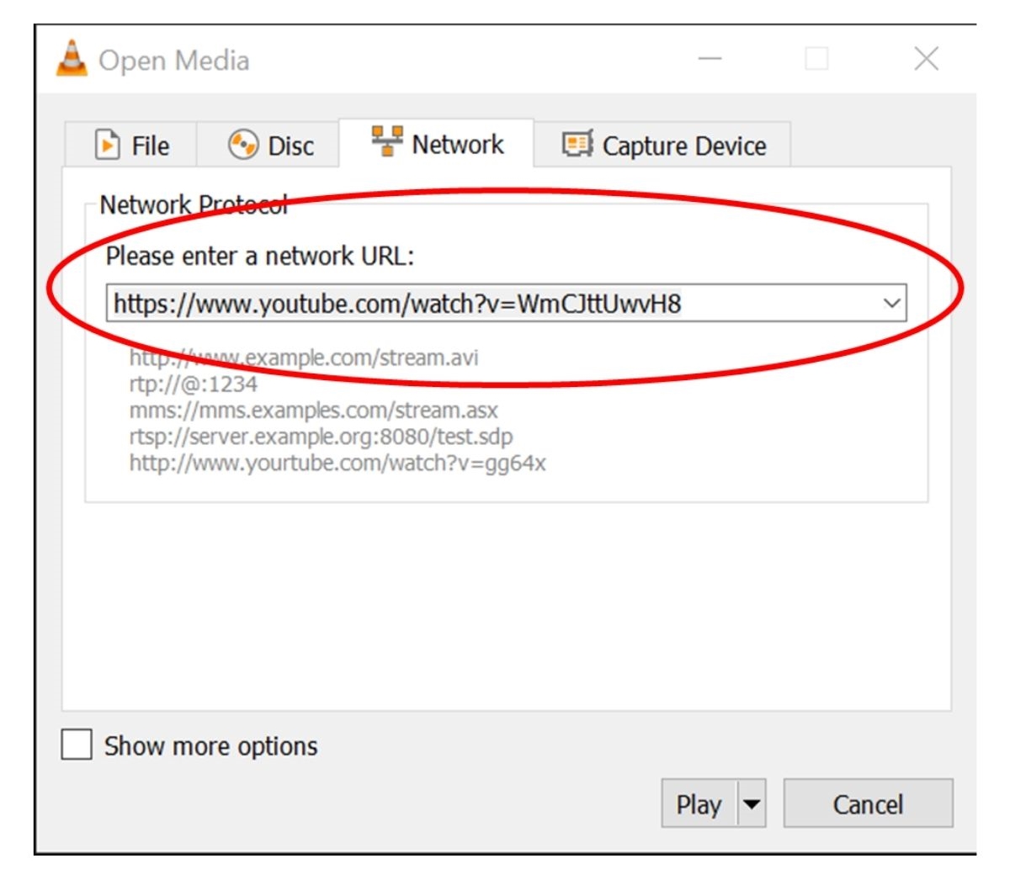Image resolution: width=1010 pixels, height=885 pixels.
Task: Click the File tab's play-document icon
Action: 107,145
